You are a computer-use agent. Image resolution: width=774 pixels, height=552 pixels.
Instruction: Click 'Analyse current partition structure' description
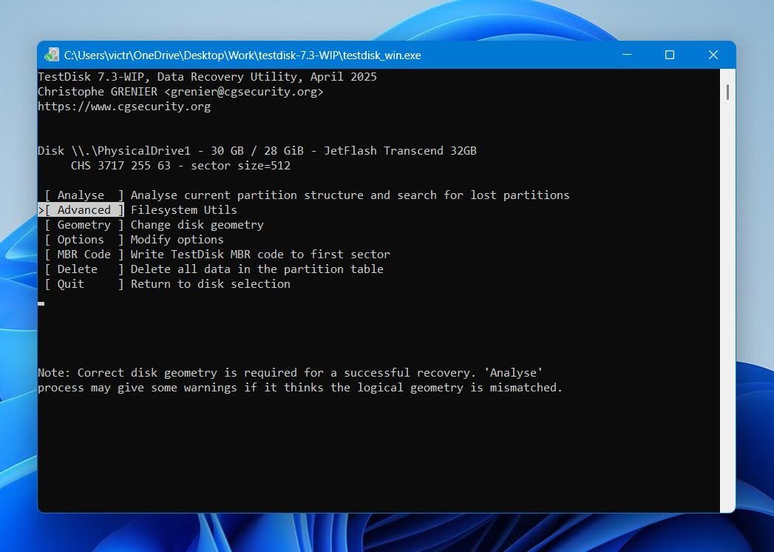click(x=350, y=195)
